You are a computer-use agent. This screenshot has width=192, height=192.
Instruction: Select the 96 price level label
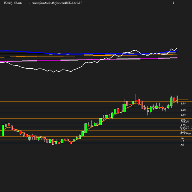pos(182,138)
